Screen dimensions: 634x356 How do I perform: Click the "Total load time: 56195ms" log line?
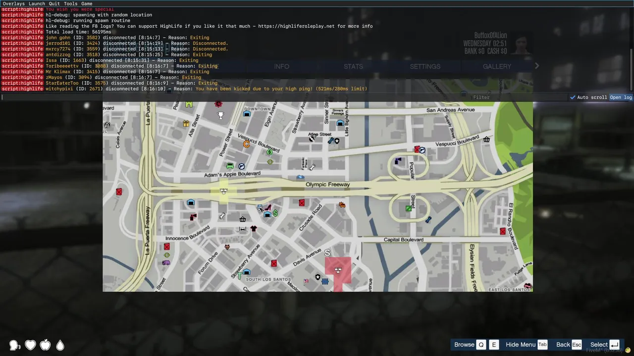click(x=78, y=32)
